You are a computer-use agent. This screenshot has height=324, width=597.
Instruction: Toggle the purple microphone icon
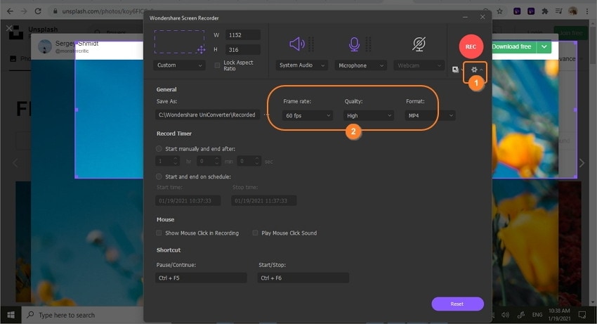click(x=354, y=44)
